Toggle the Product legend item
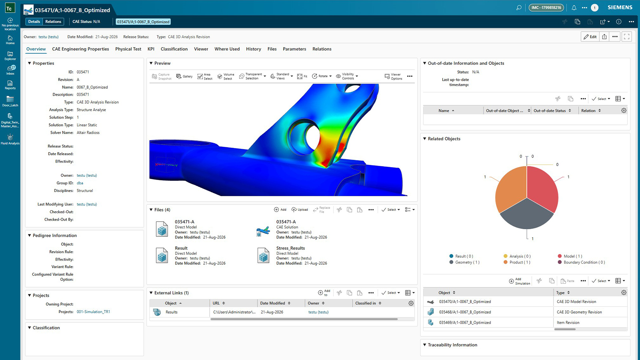This screenshot has width=640, height=360. coord(517,262)
